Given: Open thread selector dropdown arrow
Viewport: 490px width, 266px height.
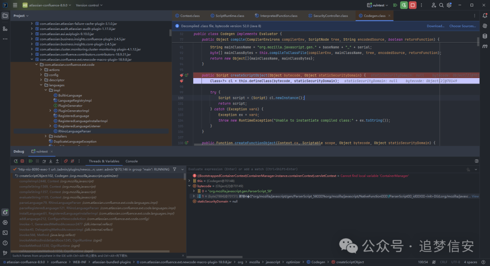Looking at the screenshot, I should (182, 169).
